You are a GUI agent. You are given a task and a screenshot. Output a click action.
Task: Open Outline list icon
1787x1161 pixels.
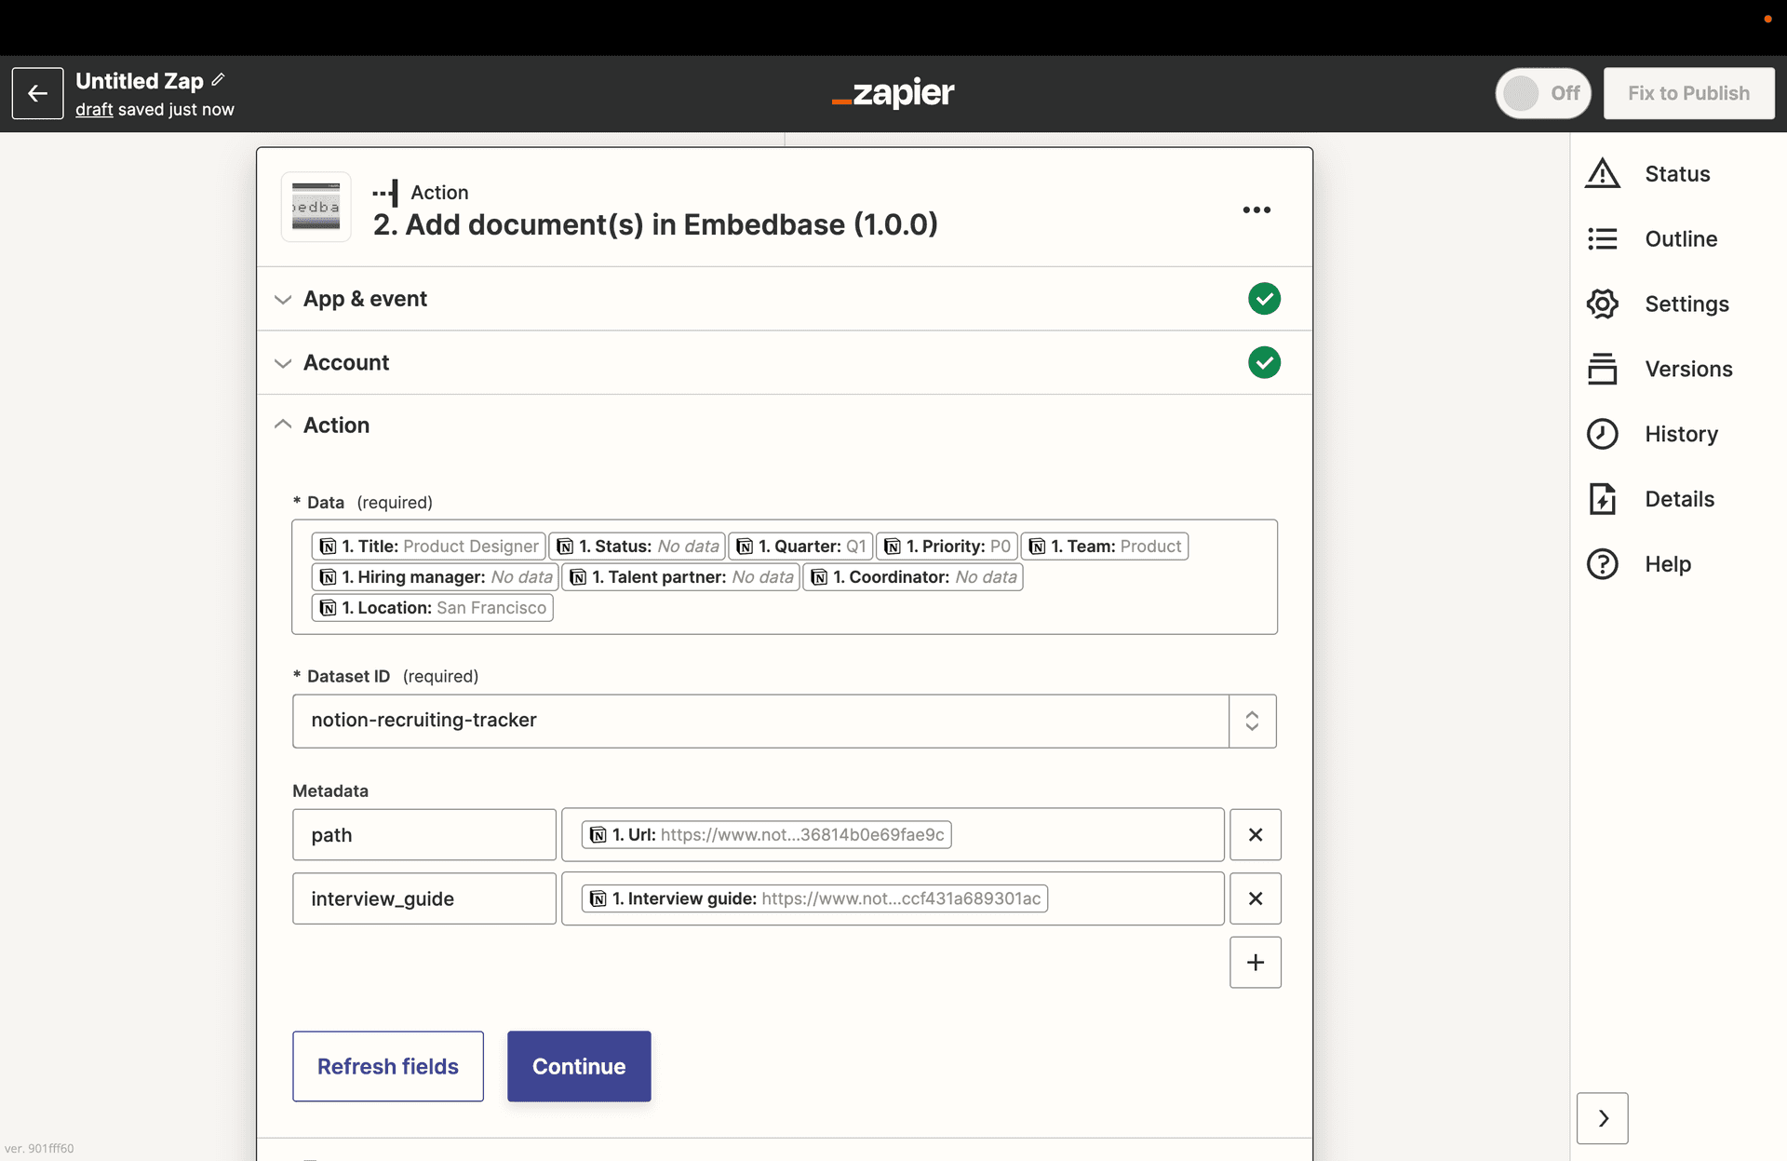pos(1603,239)
